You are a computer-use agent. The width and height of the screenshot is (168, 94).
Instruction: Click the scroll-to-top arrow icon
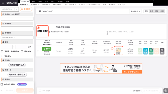point(166,91)
